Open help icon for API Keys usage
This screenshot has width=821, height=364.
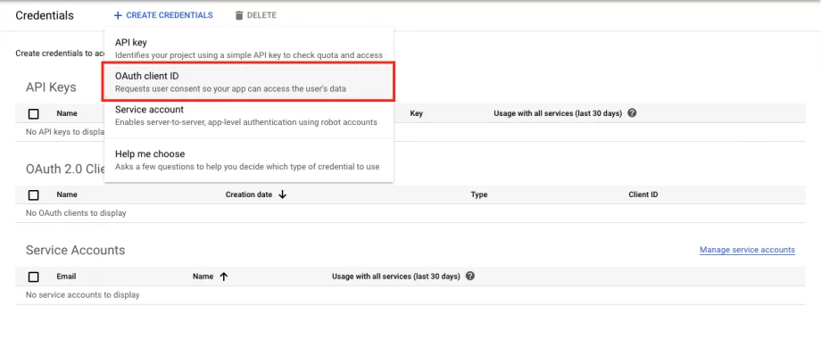pos(632,112)
